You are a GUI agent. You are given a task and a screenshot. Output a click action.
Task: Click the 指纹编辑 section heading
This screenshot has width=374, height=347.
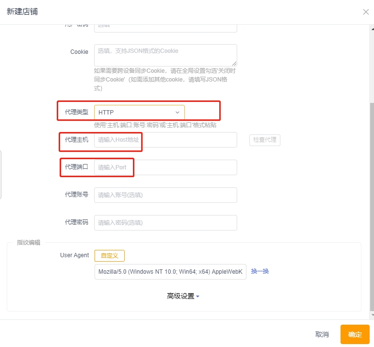pyautogui.click(x=29, y=243)
